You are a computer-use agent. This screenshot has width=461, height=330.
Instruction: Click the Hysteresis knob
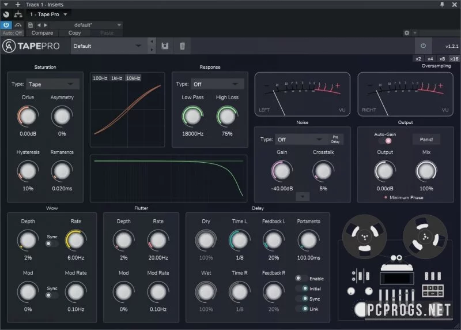28,171
